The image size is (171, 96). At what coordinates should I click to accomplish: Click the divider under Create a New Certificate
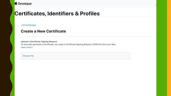coord(88,36)
